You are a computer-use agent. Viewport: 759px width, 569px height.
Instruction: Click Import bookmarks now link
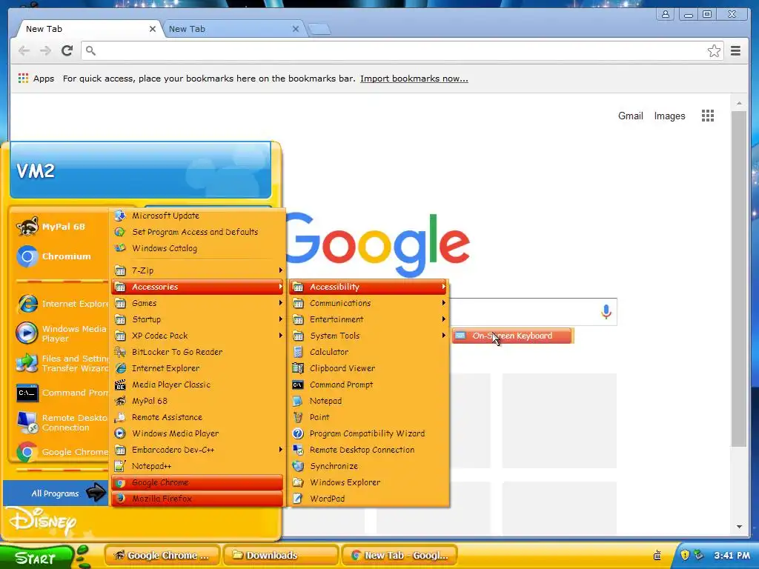point(414,79)
